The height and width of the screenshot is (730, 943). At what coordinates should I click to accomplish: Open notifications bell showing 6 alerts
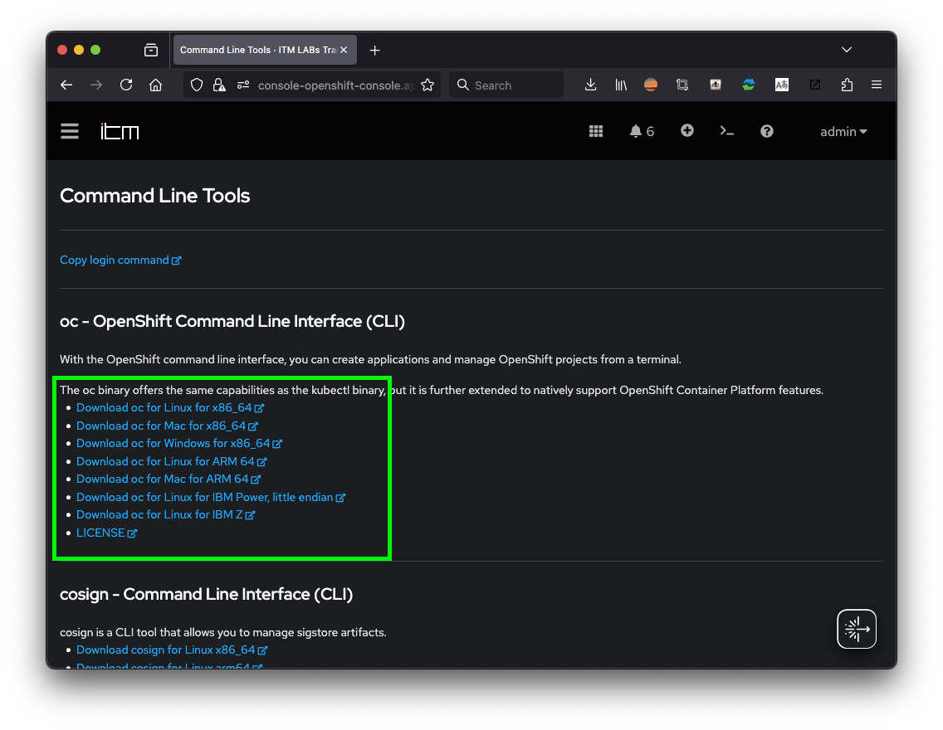(641, 131)
